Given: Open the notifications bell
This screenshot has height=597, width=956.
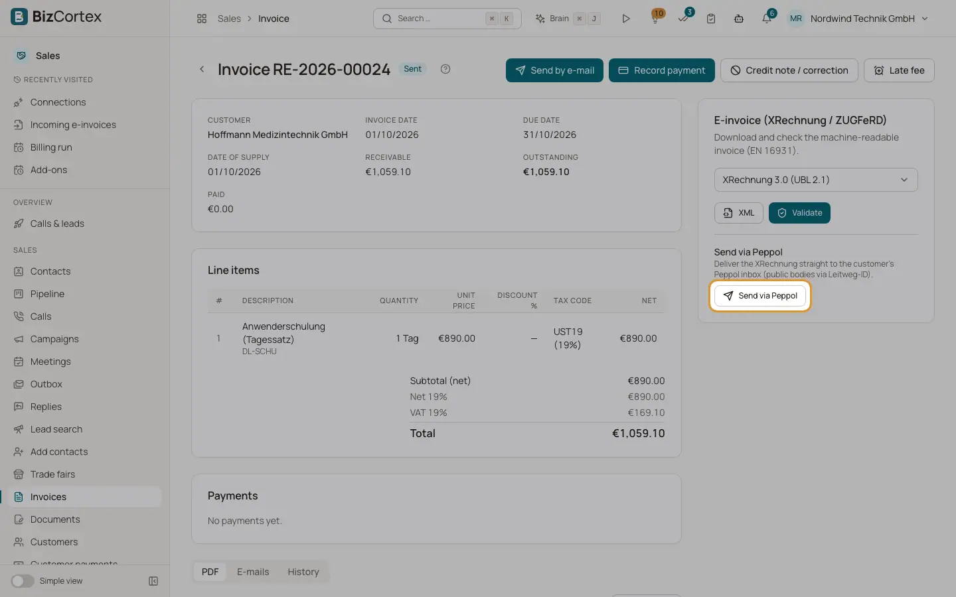Looking at the screenshot, I should [767, 19].
